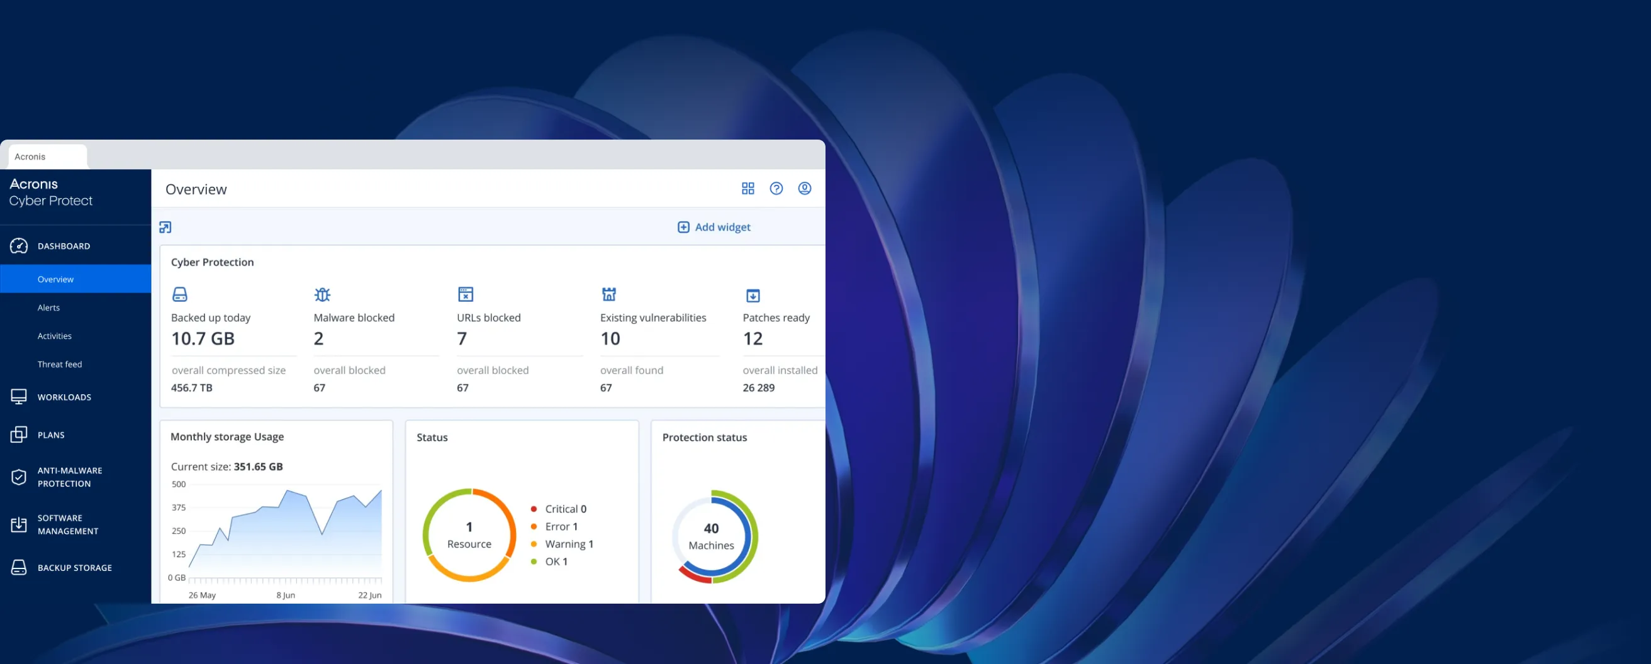Click the Backed up today drive icon
1651x664 pixels.
[180, 294]
